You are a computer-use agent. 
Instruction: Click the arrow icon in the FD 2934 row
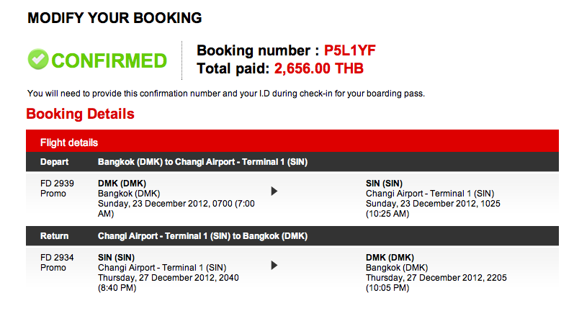point(274,265)
